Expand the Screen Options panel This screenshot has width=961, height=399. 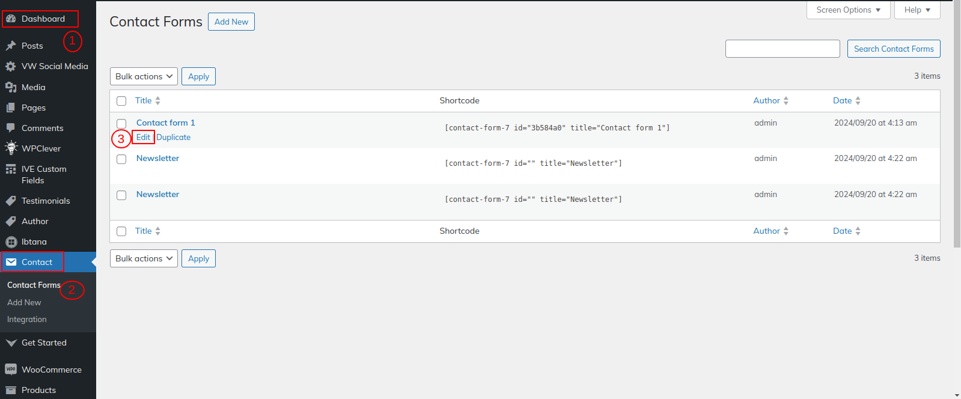coord(848,10)
